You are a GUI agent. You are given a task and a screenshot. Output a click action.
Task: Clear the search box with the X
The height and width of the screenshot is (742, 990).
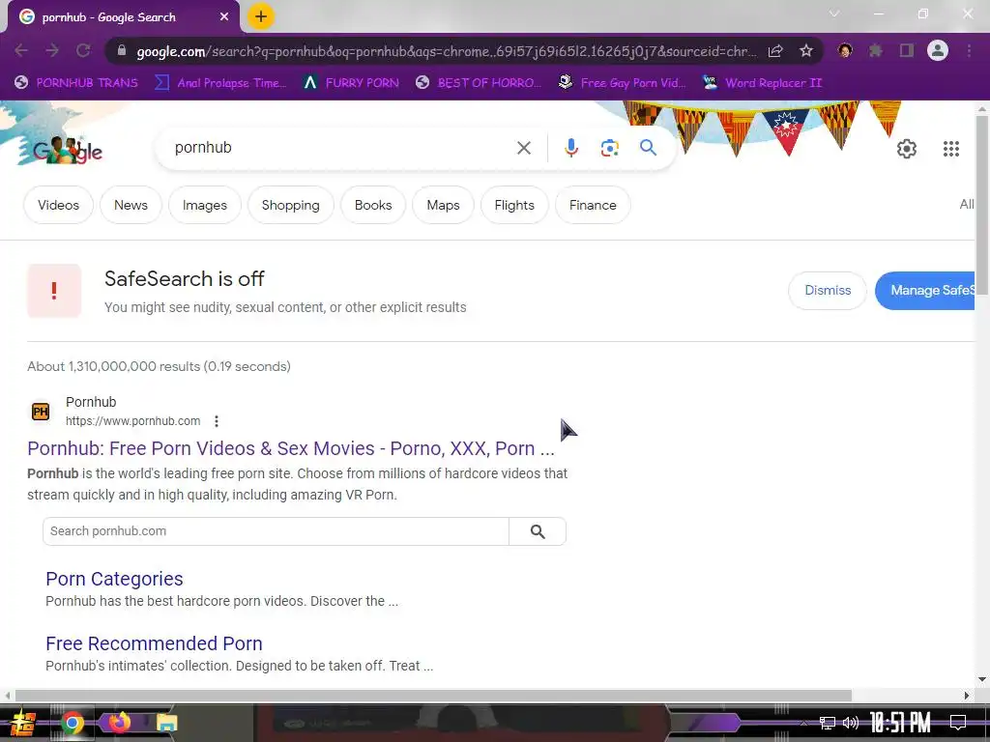(x=523, y=148)
